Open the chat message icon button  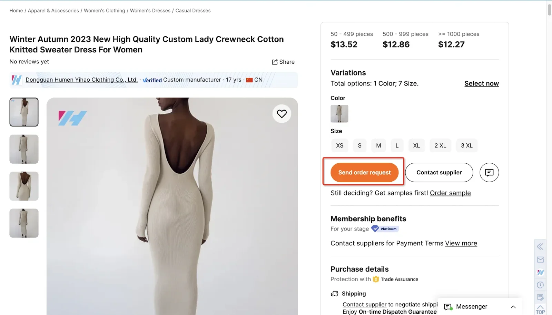point(489,172)
